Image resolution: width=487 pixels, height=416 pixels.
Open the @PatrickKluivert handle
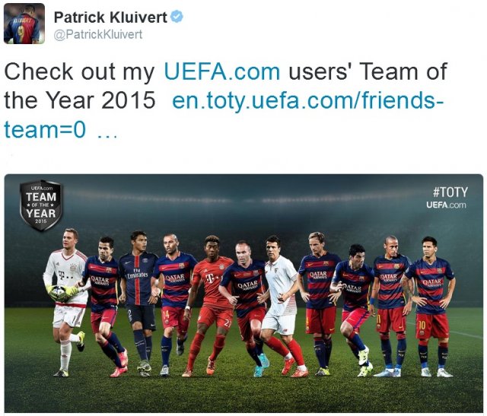click(98, 34)
